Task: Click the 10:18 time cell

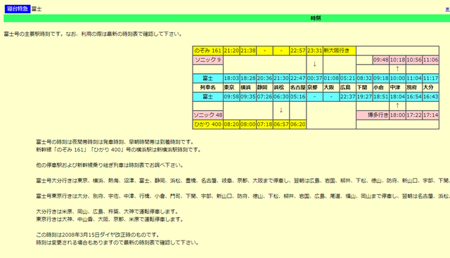Action: pos(397,60)
